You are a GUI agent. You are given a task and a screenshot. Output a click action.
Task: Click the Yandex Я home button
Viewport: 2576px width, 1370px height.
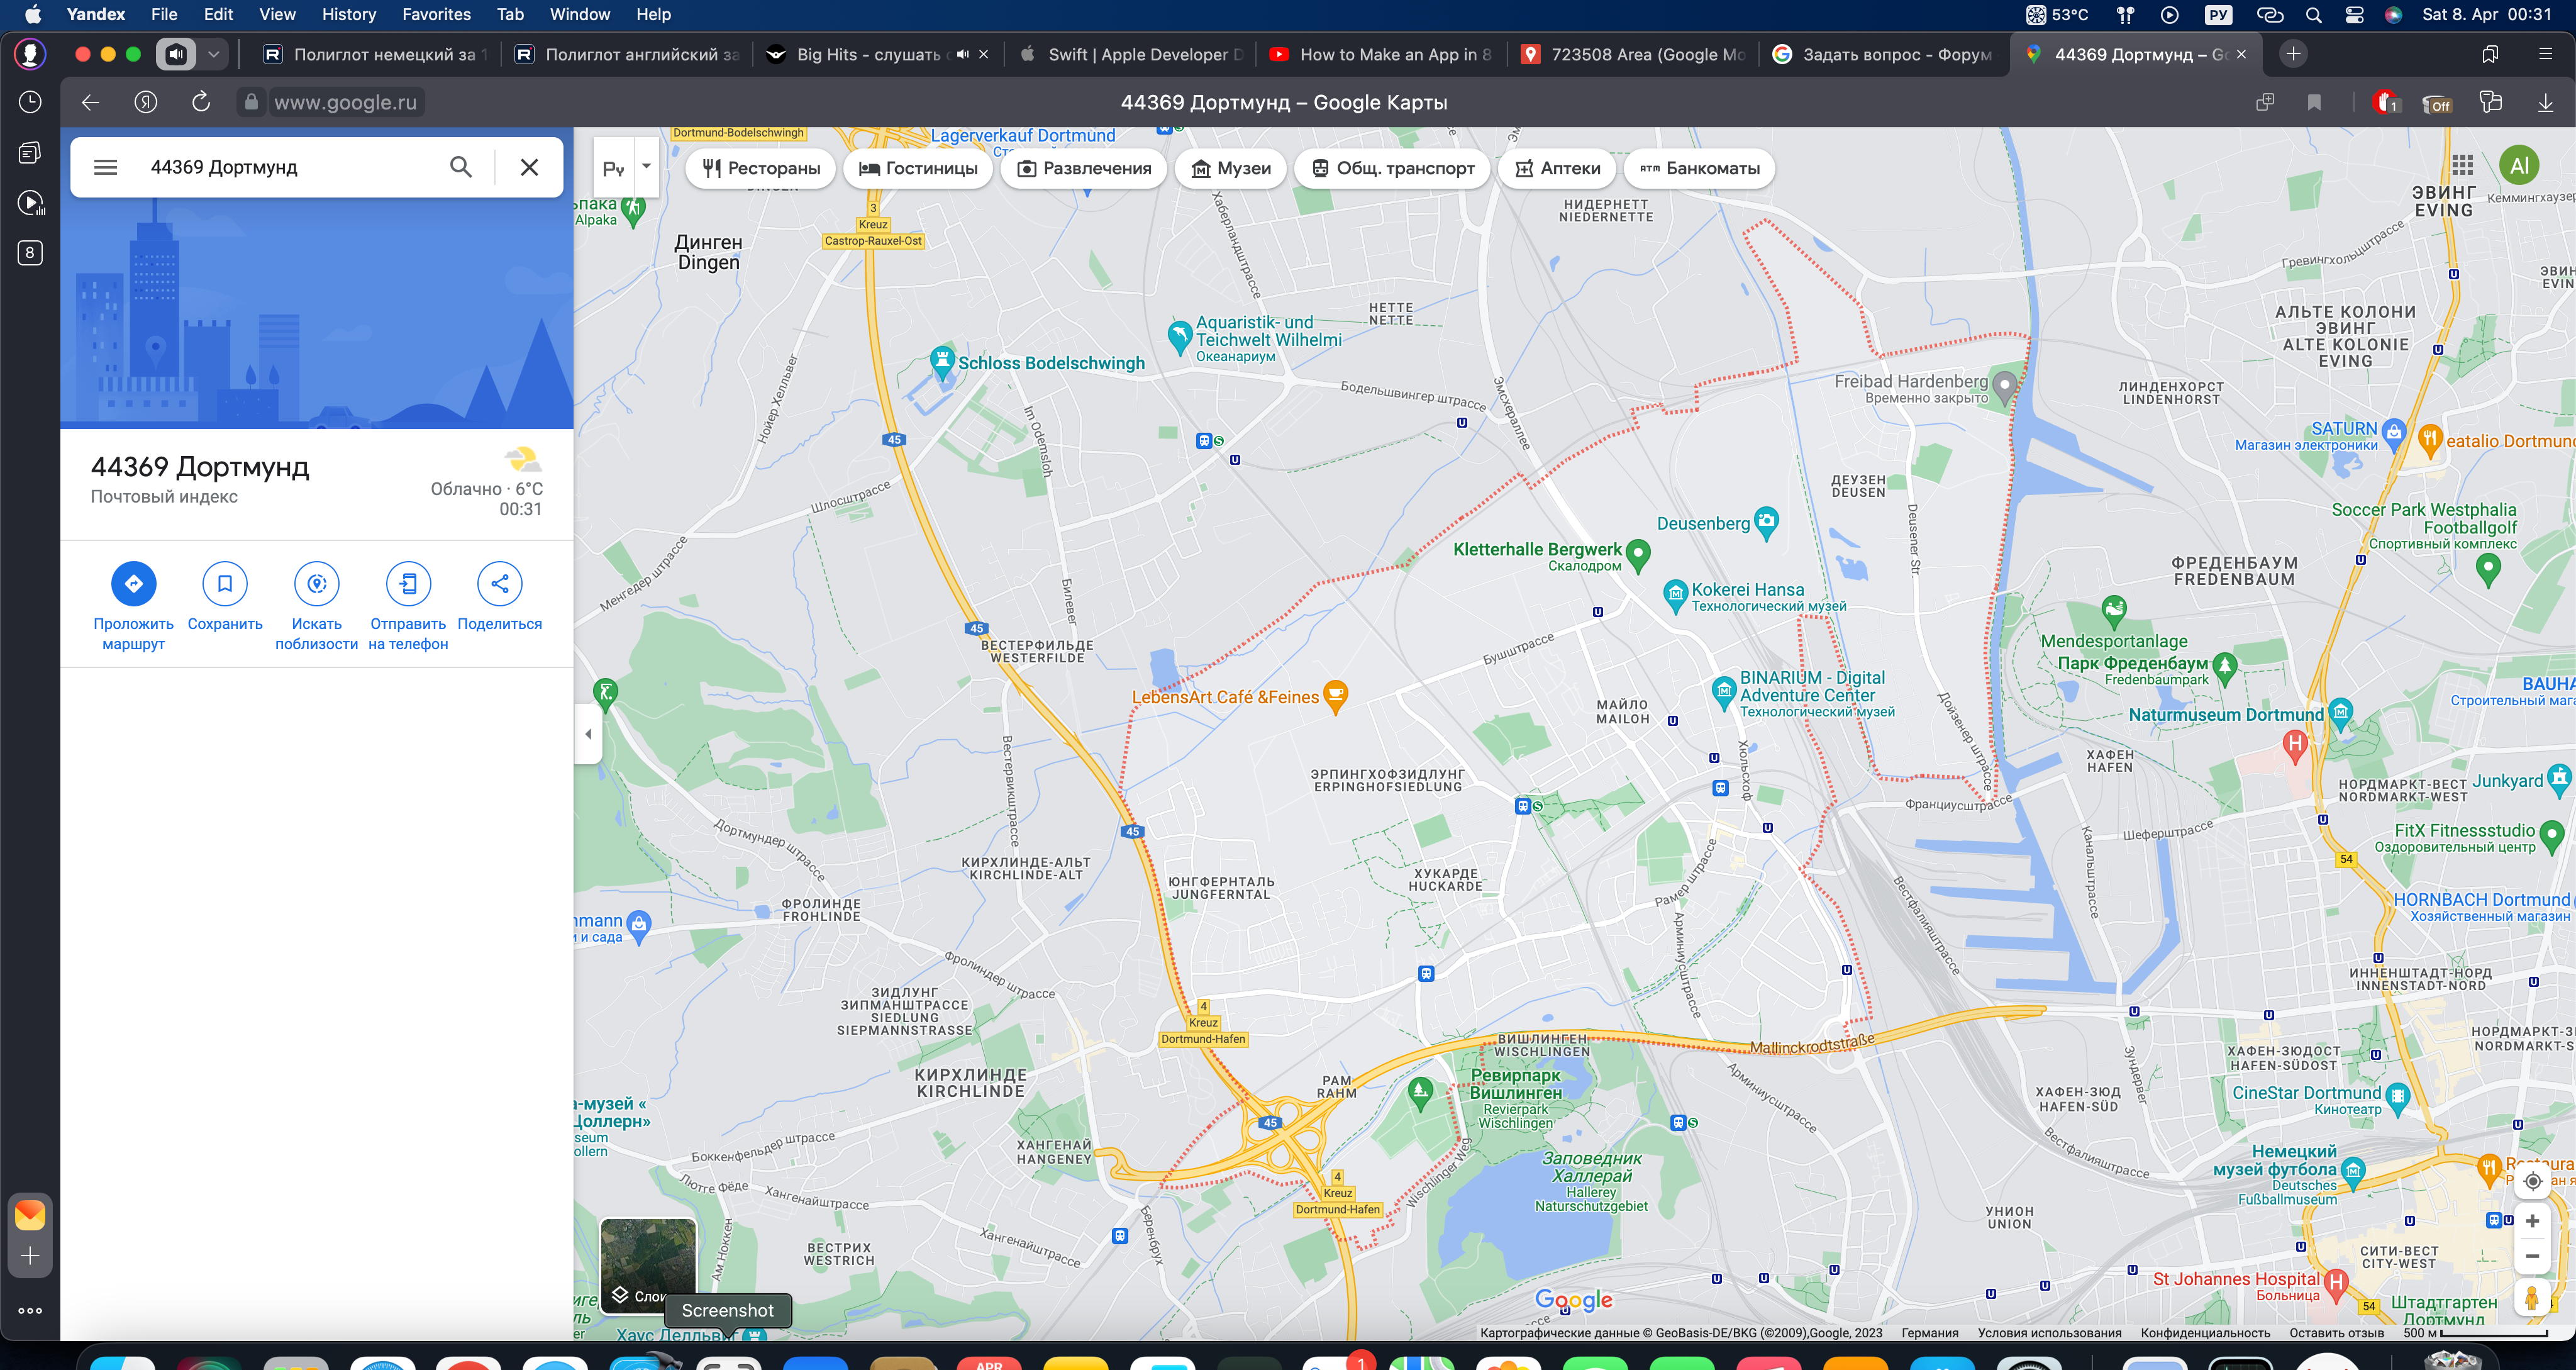pos(146,102)
